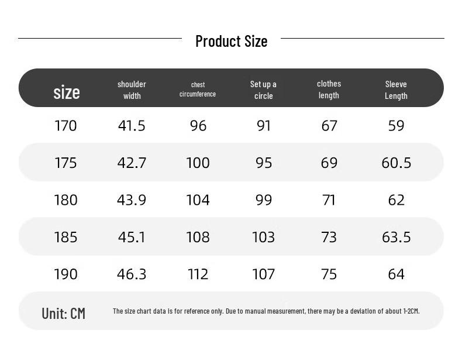This screenshot has height=347, width=462.
Task: Select shoulder width value 45.1
Action: (132, 237)
